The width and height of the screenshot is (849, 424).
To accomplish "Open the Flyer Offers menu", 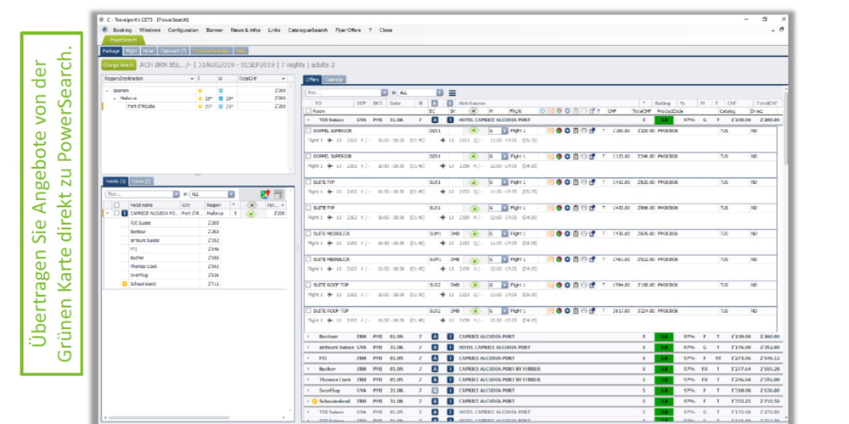I will point(348,30).
